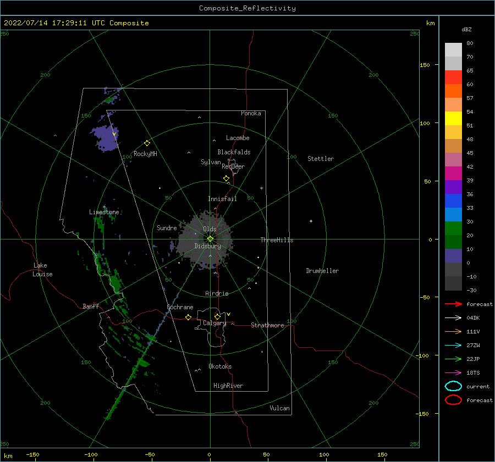Image resolution: width=495 pixels, height=462 pixels.
Task: Select the purple 39 dBZ swatch
Action: [453, 187]
